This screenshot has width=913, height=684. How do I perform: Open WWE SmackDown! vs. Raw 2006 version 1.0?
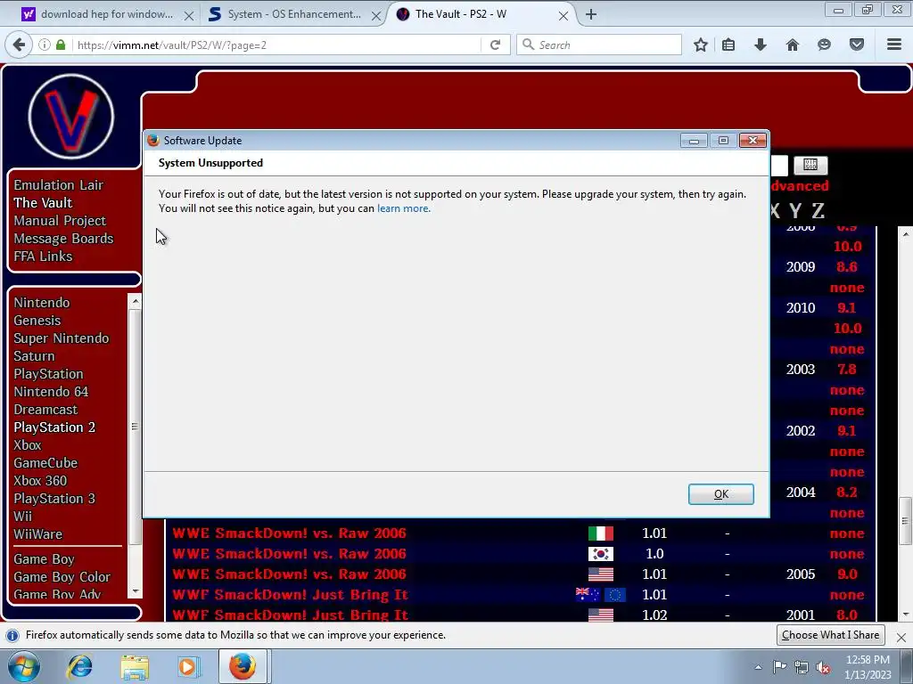[290, 554]
